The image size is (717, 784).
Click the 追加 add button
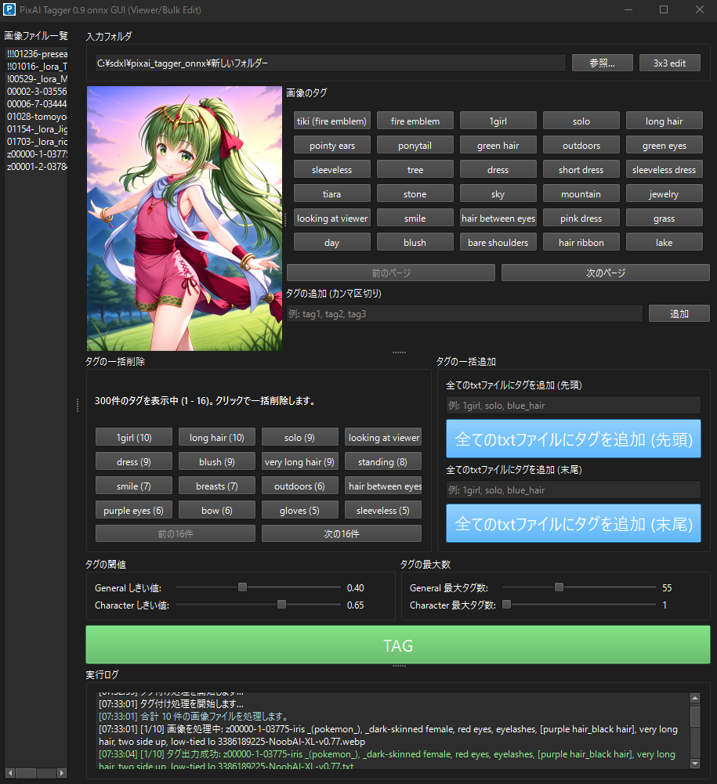coord(679,314)
